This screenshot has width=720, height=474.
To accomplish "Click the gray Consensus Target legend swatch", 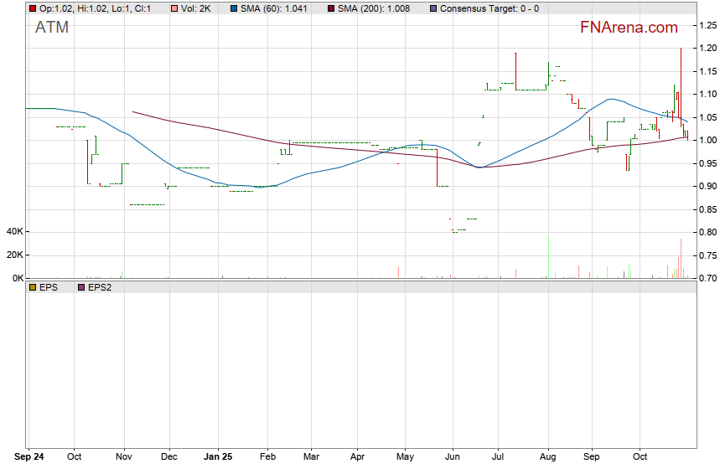I will coord(432,8).
